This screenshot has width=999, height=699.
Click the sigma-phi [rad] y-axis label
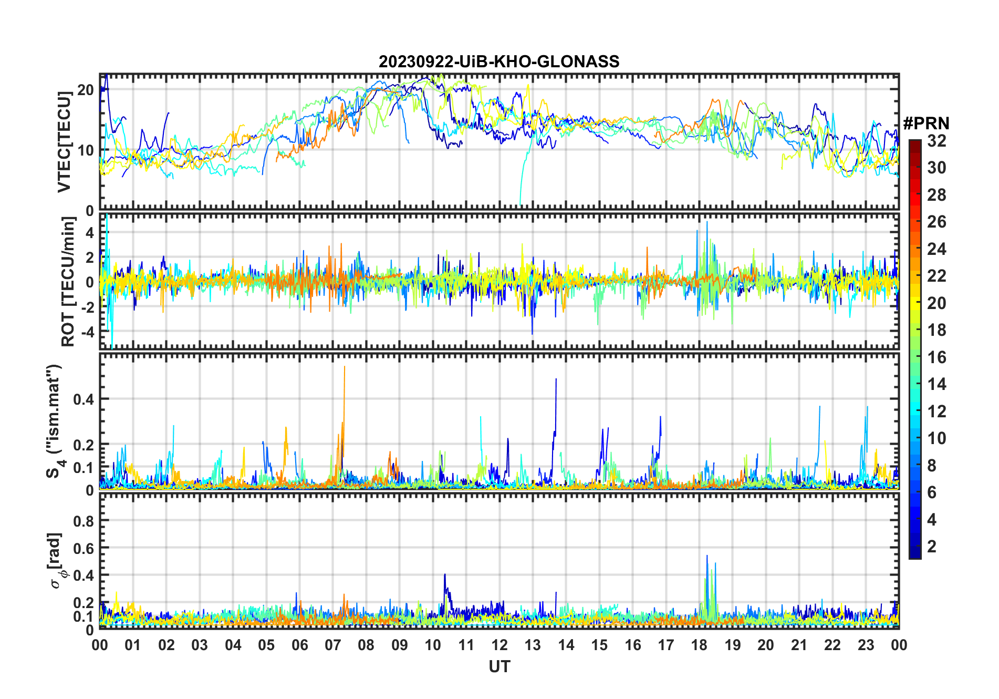[x=56, y=560]
